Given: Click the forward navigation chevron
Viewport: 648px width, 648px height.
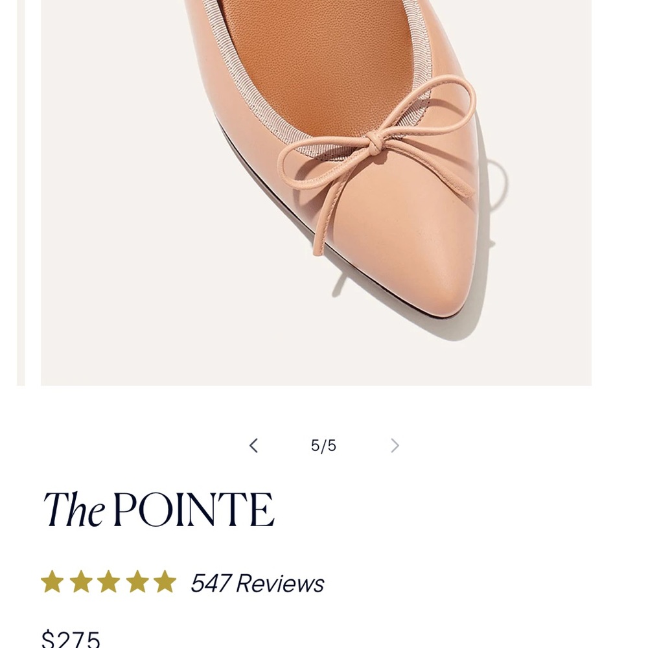Looking at the screenshot, I should pos(395,445).
